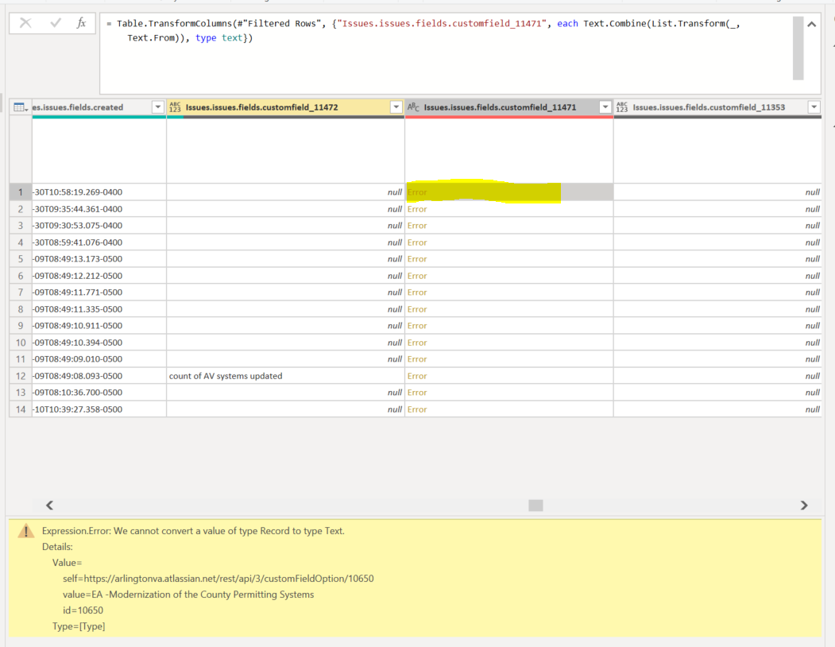Click the customfield_11472 null cell in row 3
Screen dimensions: 835x647
285,226
